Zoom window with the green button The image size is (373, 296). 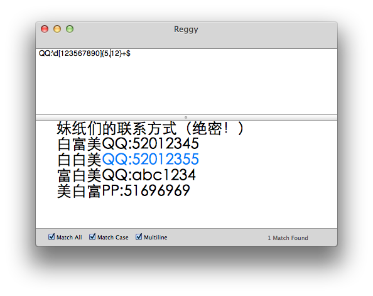click(70, 29)
